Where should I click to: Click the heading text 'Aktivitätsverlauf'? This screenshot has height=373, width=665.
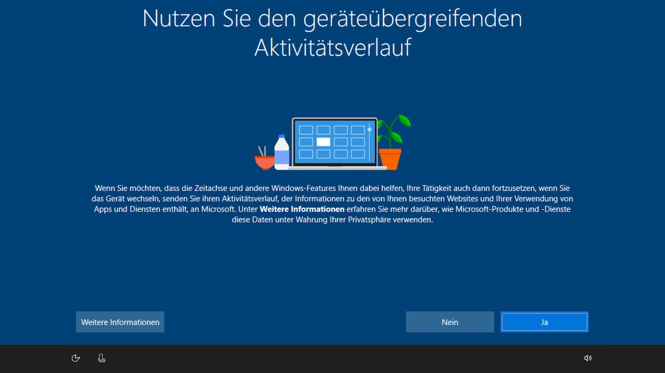[x=332, y=47]
